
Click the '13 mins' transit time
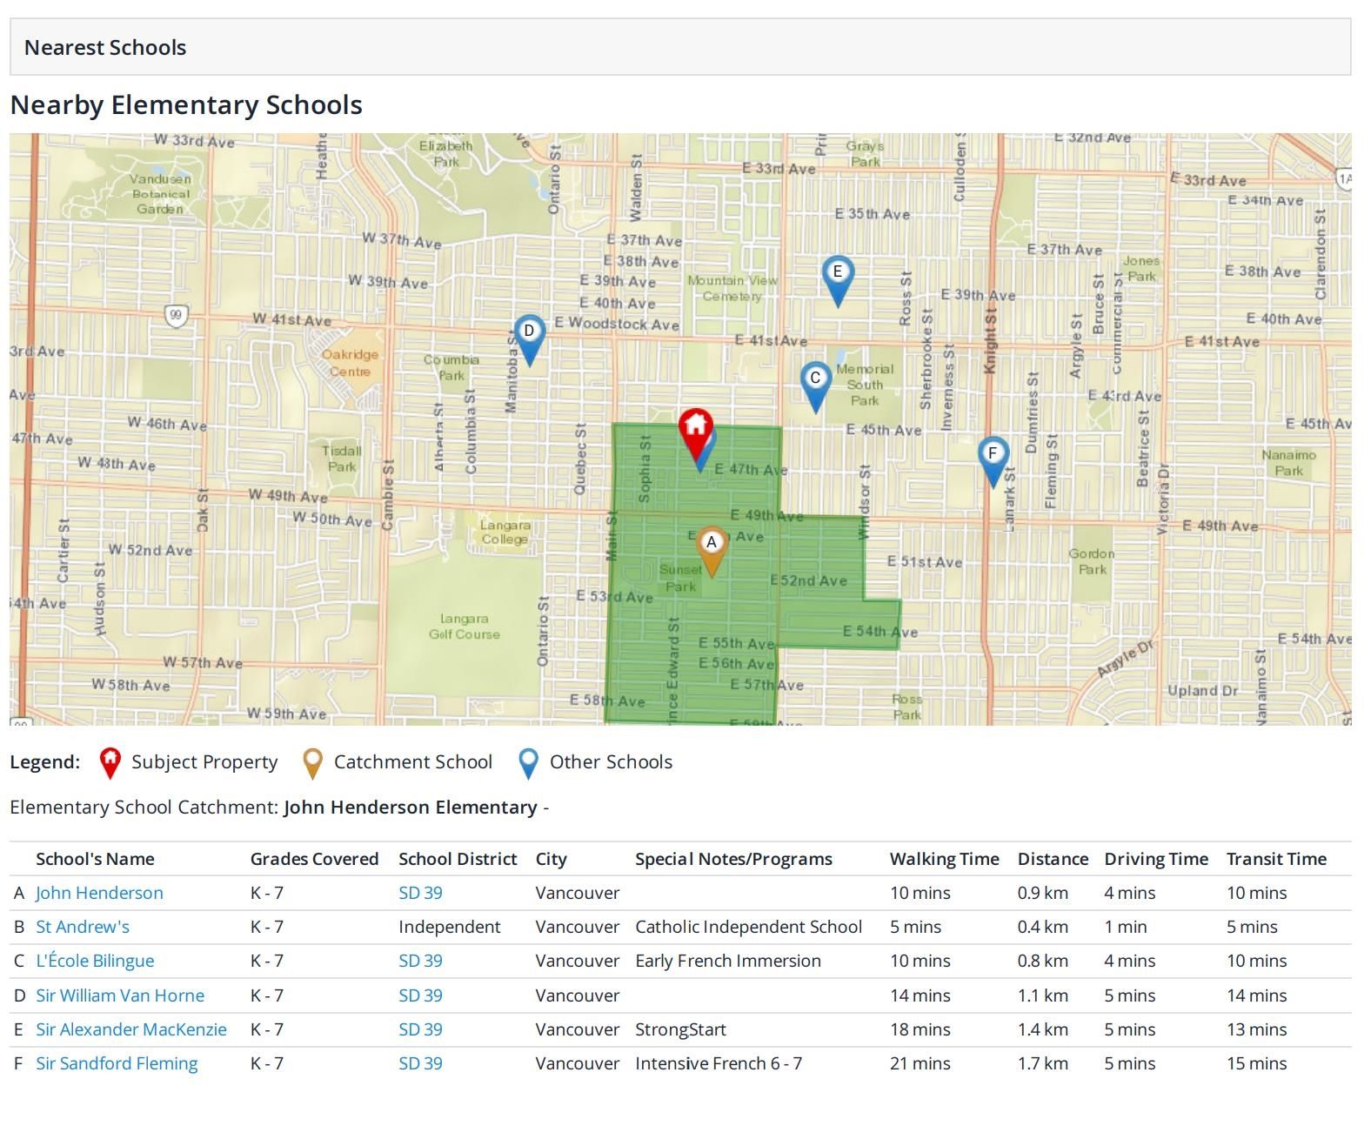(1256, 1029)
